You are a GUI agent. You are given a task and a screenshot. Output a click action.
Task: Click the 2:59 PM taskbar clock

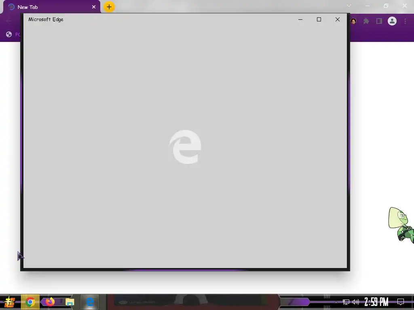point(376,302)
